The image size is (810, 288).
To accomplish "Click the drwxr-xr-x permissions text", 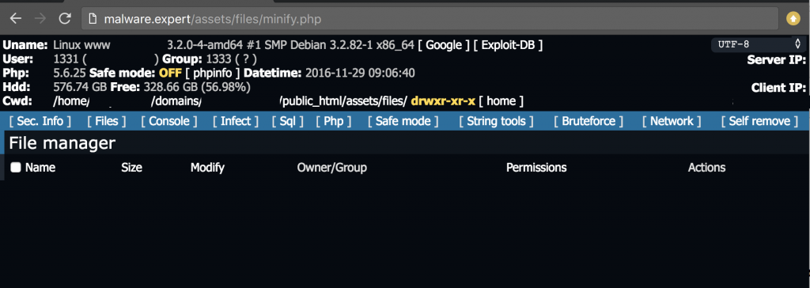I will pos(443,100).
